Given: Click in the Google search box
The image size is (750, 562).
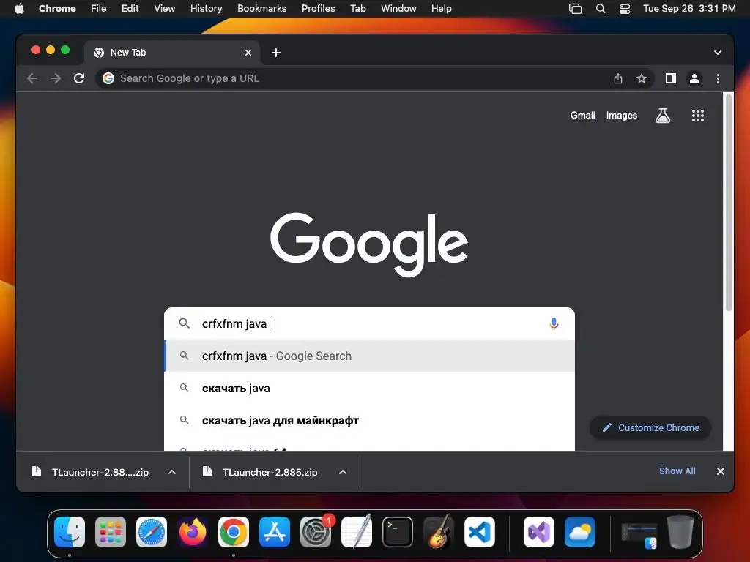Looking at the screenshot, I should click(369, 323).
